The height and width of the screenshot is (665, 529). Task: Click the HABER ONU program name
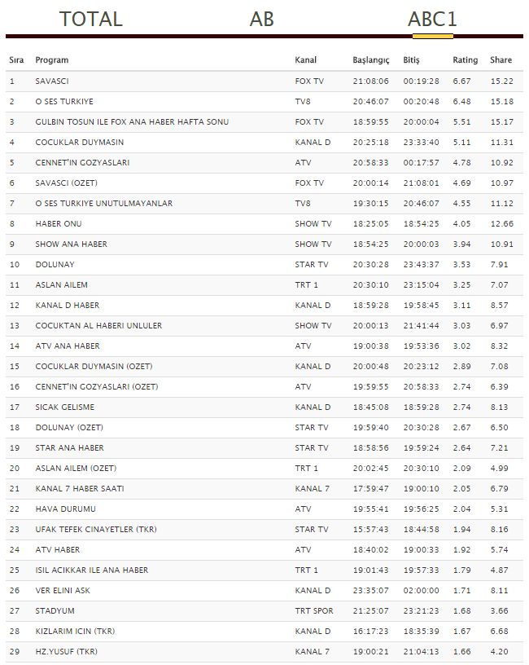pyautogui.click(x=59, y=224)
